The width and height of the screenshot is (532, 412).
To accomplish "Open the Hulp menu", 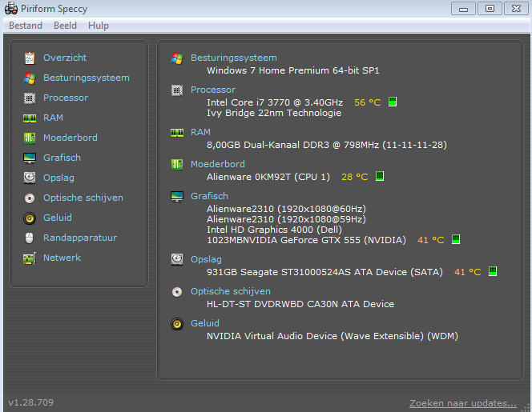I will [x=99, y=26].
